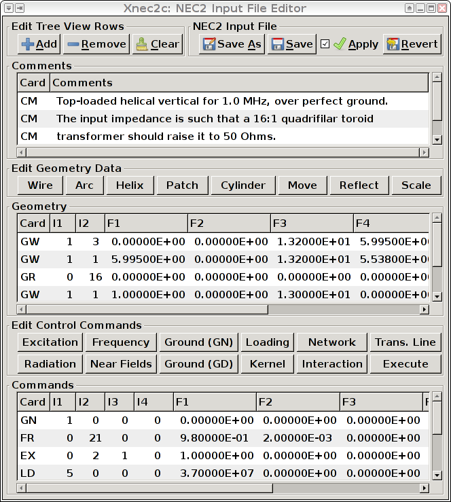Click the Commands list down scroll arrow
Viewport: 451px width, 502px height.
click(437, 475)
